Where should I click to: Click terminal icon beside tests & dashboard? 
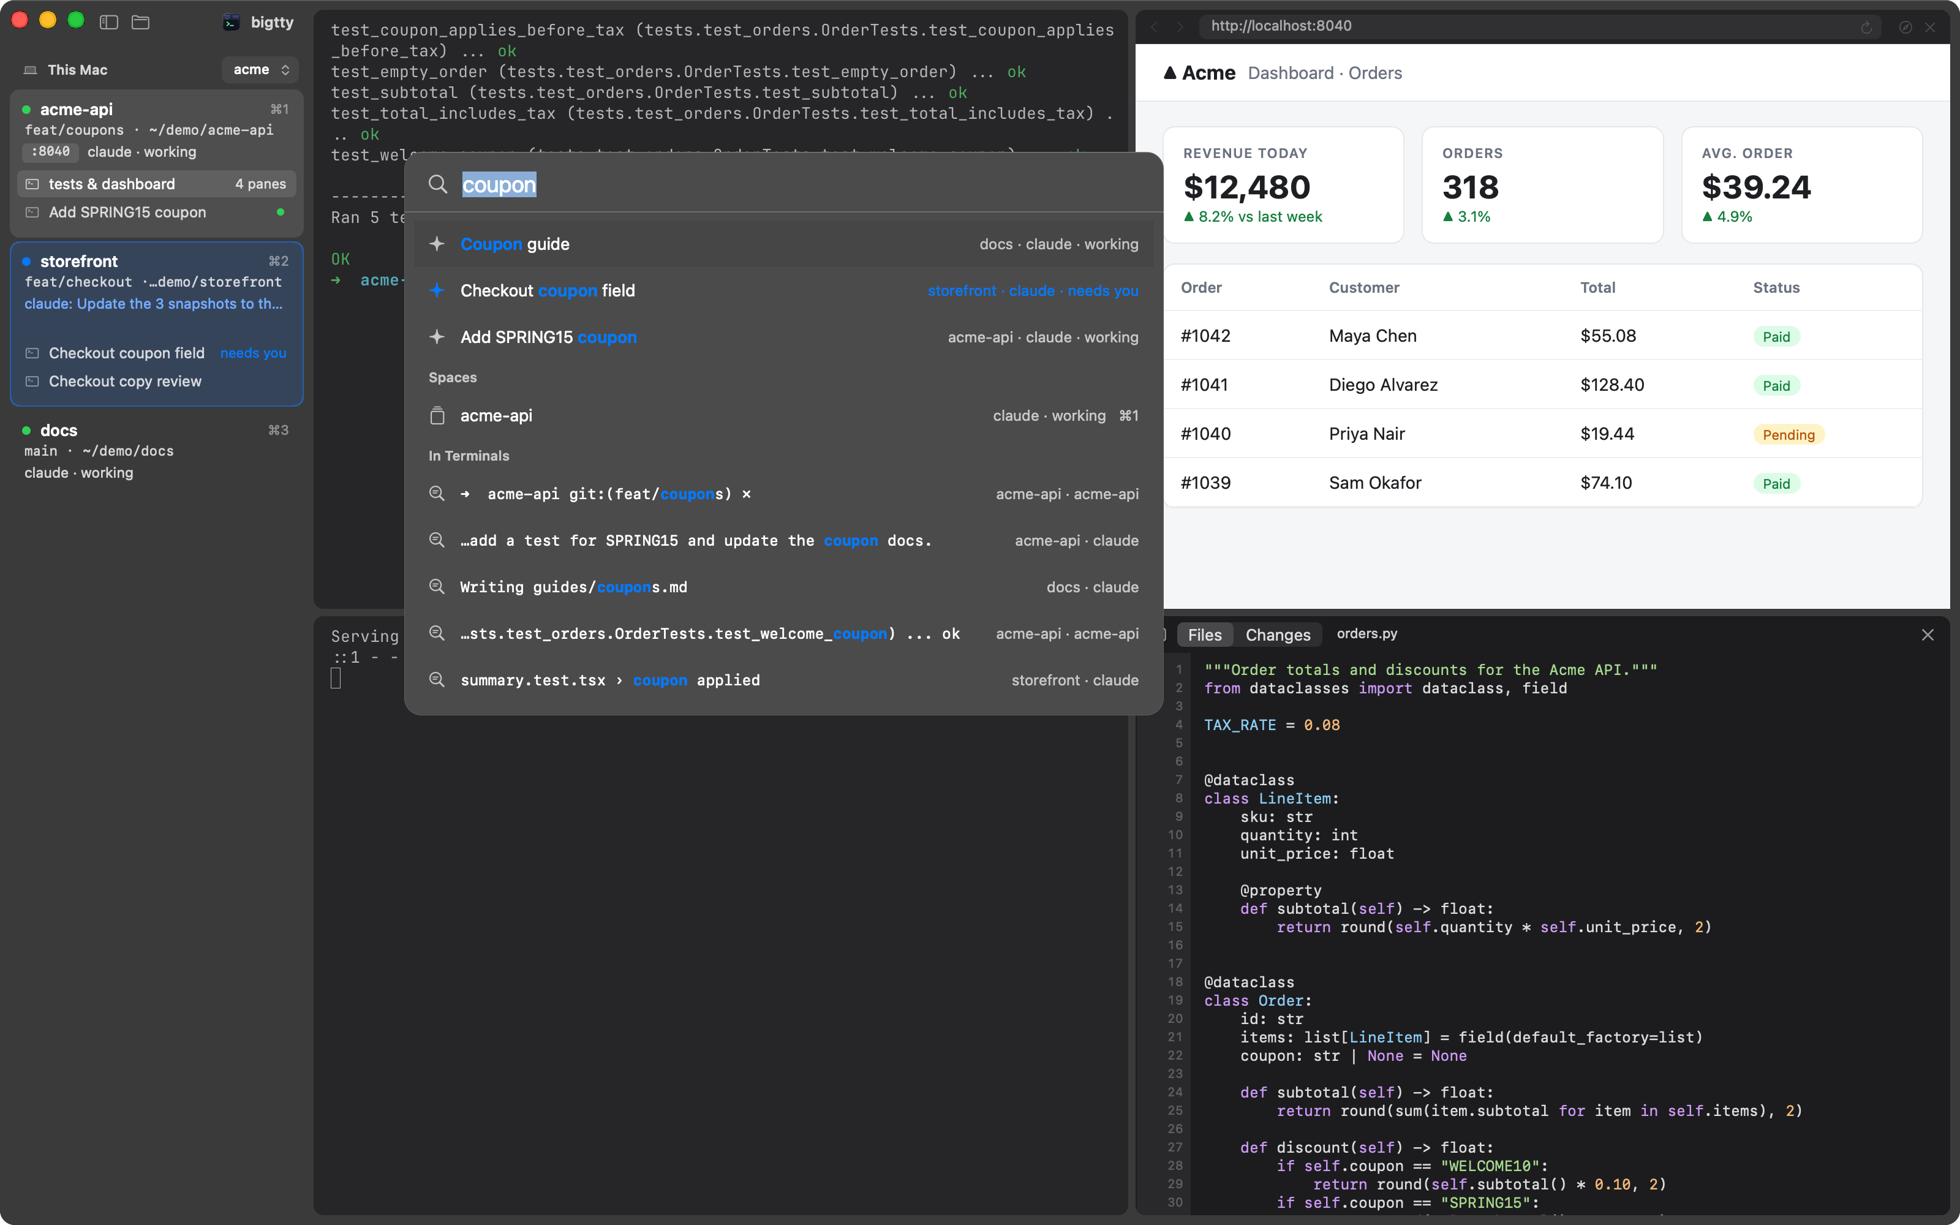[32, 184]
